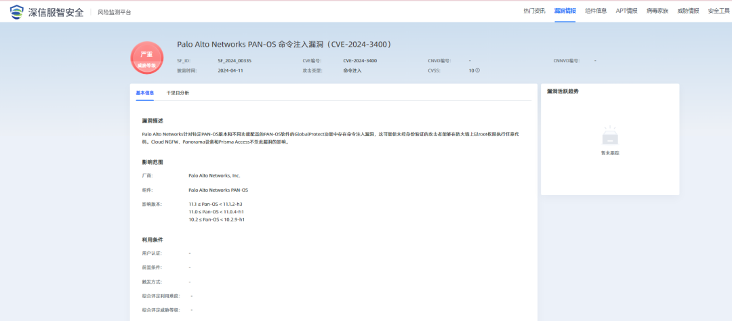Click the 暂未跟踪 empty-state text
The width and height of the screenshot is (732, 321).
[x=610, y=153]
